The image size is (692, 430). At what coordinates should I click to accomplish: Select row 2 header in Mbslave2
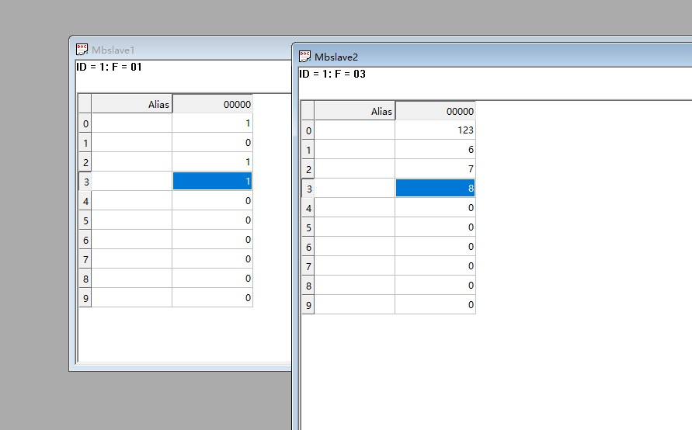(x=308, y=169)
